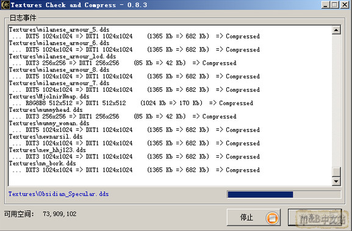Click the result line under mummyhead.dds
The image size is (352, 231).
(124, 117)
